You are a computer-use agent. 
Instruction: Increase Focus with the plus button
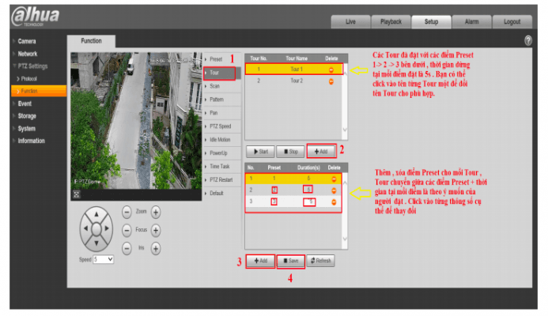pos(156,230)
